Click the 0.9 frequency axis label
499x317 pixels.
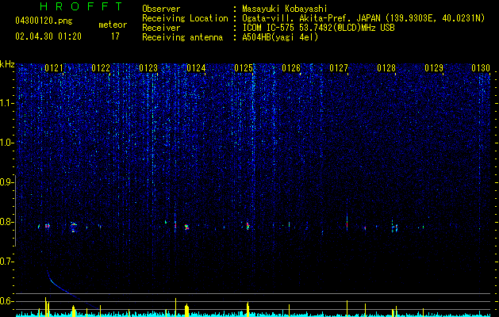point(6,182)
